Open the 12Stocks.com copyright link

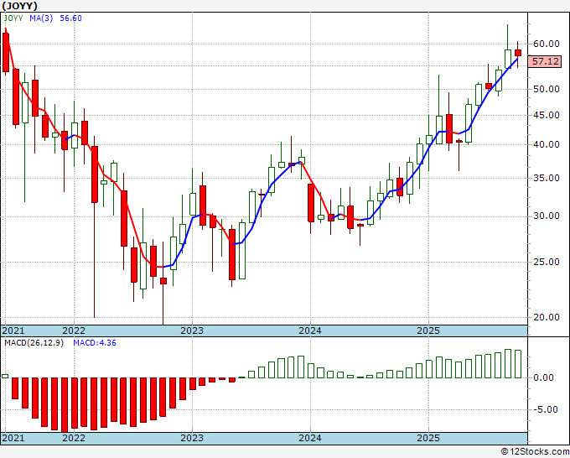[x=535, y=452]
